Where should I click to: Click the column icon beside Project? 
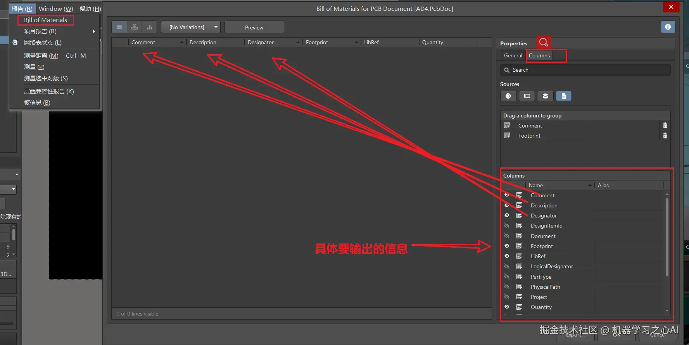coord(519,297)
